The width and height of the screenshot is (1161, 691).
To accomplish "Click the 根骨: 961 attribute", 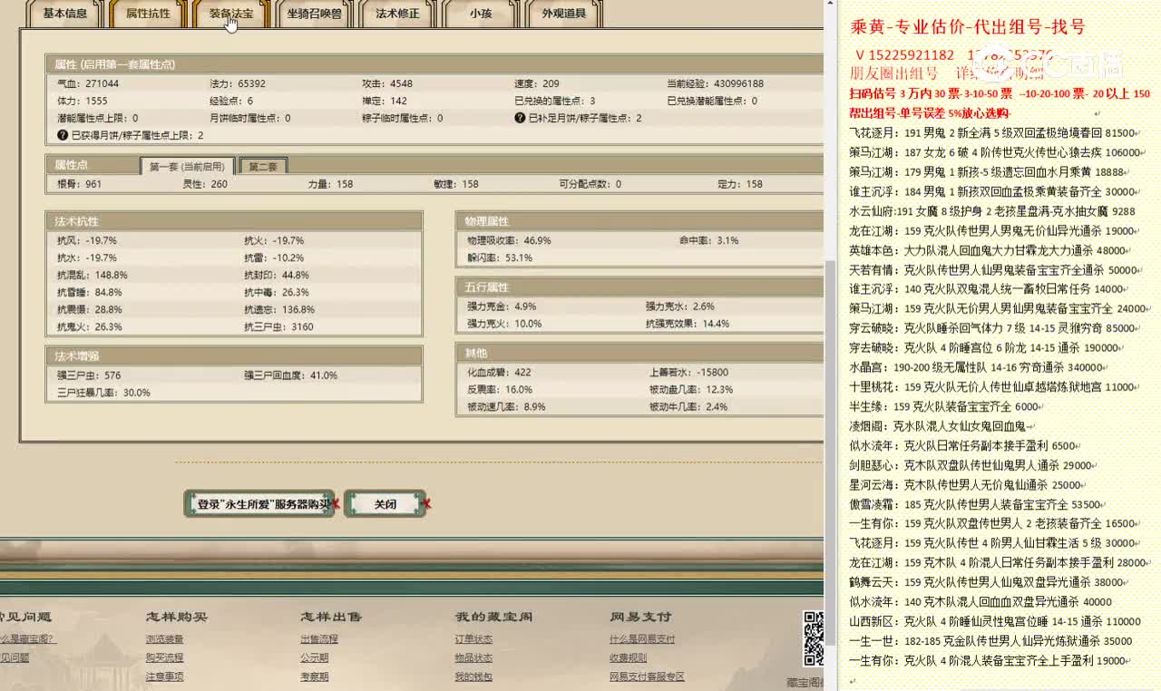I will click(79, 184).
